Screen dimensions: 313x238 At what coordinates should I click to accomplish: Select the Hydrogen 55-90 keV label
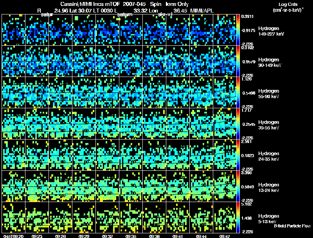coord(268,94)
